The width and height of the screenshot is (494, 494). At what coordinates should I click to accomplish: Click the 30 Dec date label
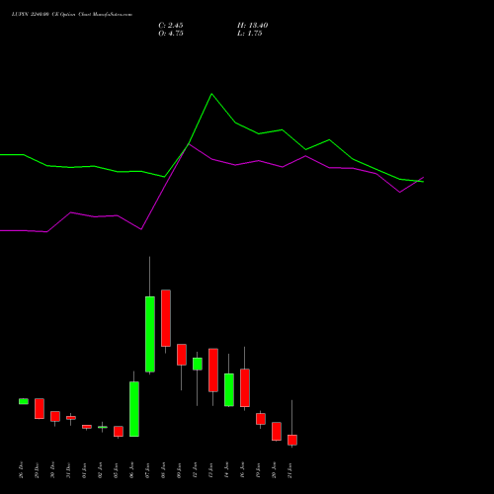(53, 470)
